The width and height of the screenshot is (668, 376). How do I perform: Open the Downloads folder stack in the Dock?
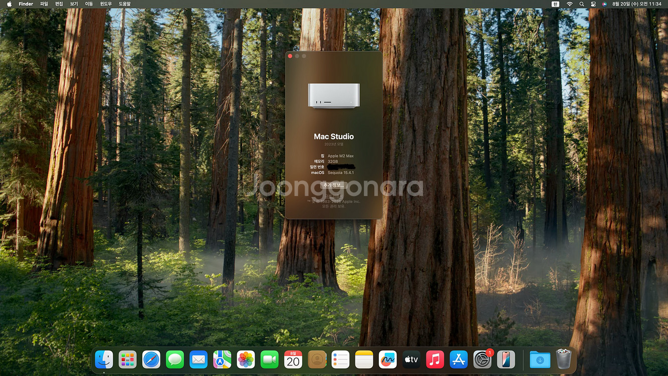click(540, 359)
